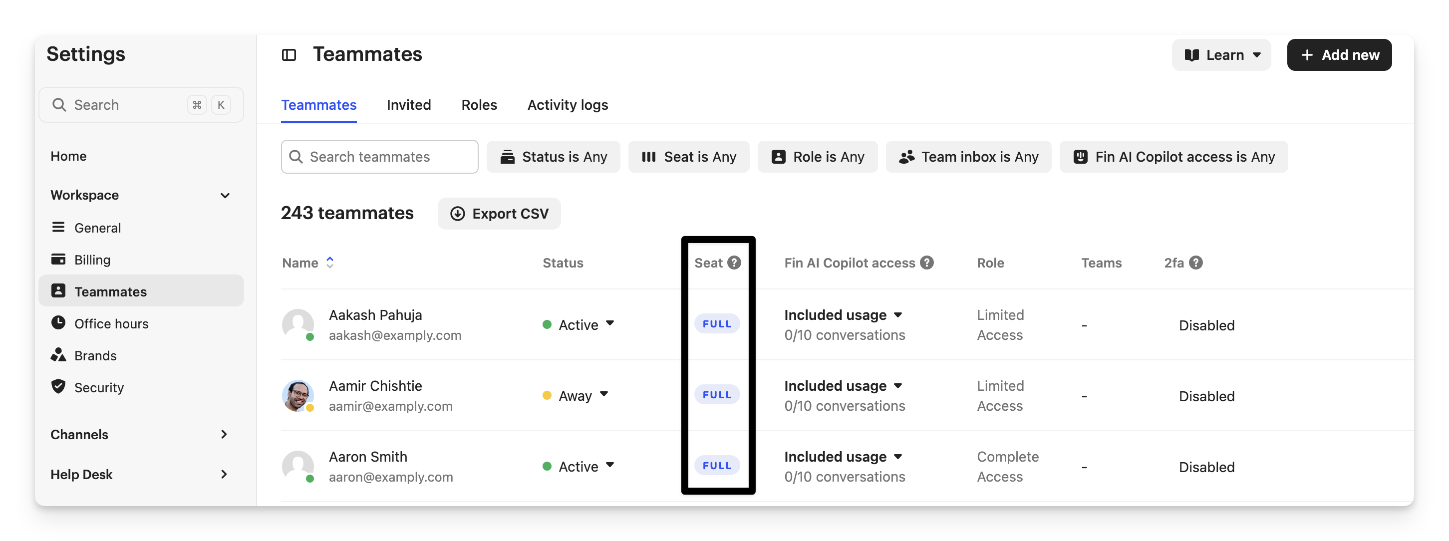Click Aamir Chishtie's profile photo
The height and width of the screenshot is (541, 1449).
[297, 395]
